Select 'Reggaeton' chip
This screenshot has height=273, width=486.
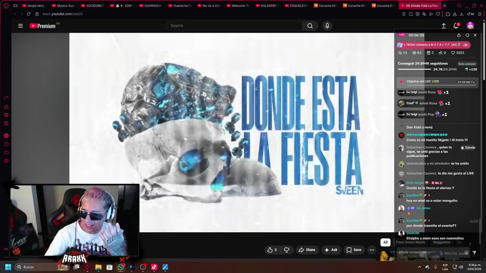442,242
